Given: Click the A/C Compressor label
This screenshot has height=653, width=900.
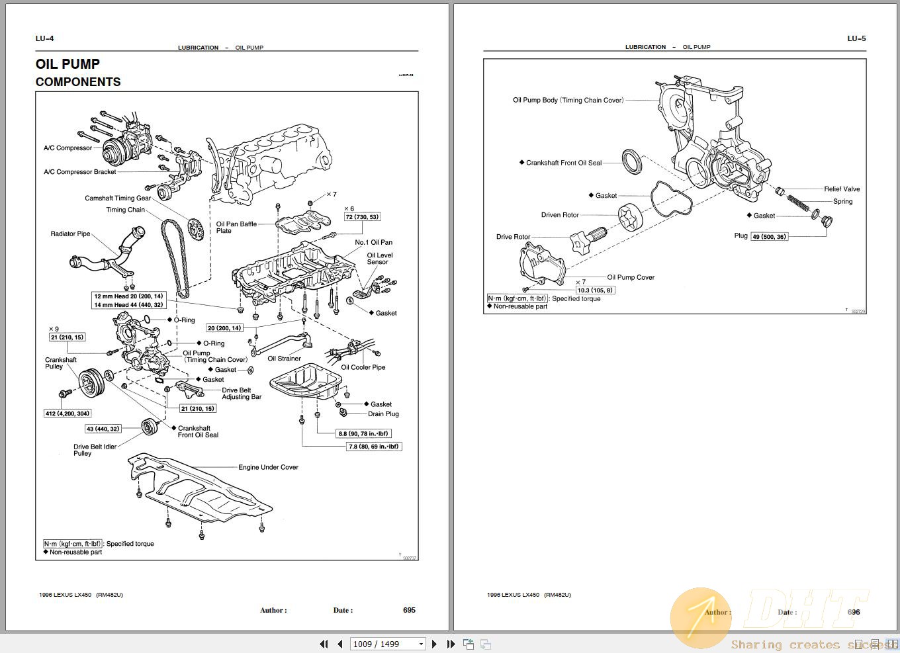Looking at the screenshot, I should (67, 148).
